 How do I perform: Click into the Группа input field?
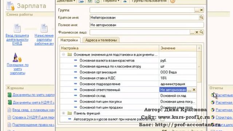[x=142, y=10]
